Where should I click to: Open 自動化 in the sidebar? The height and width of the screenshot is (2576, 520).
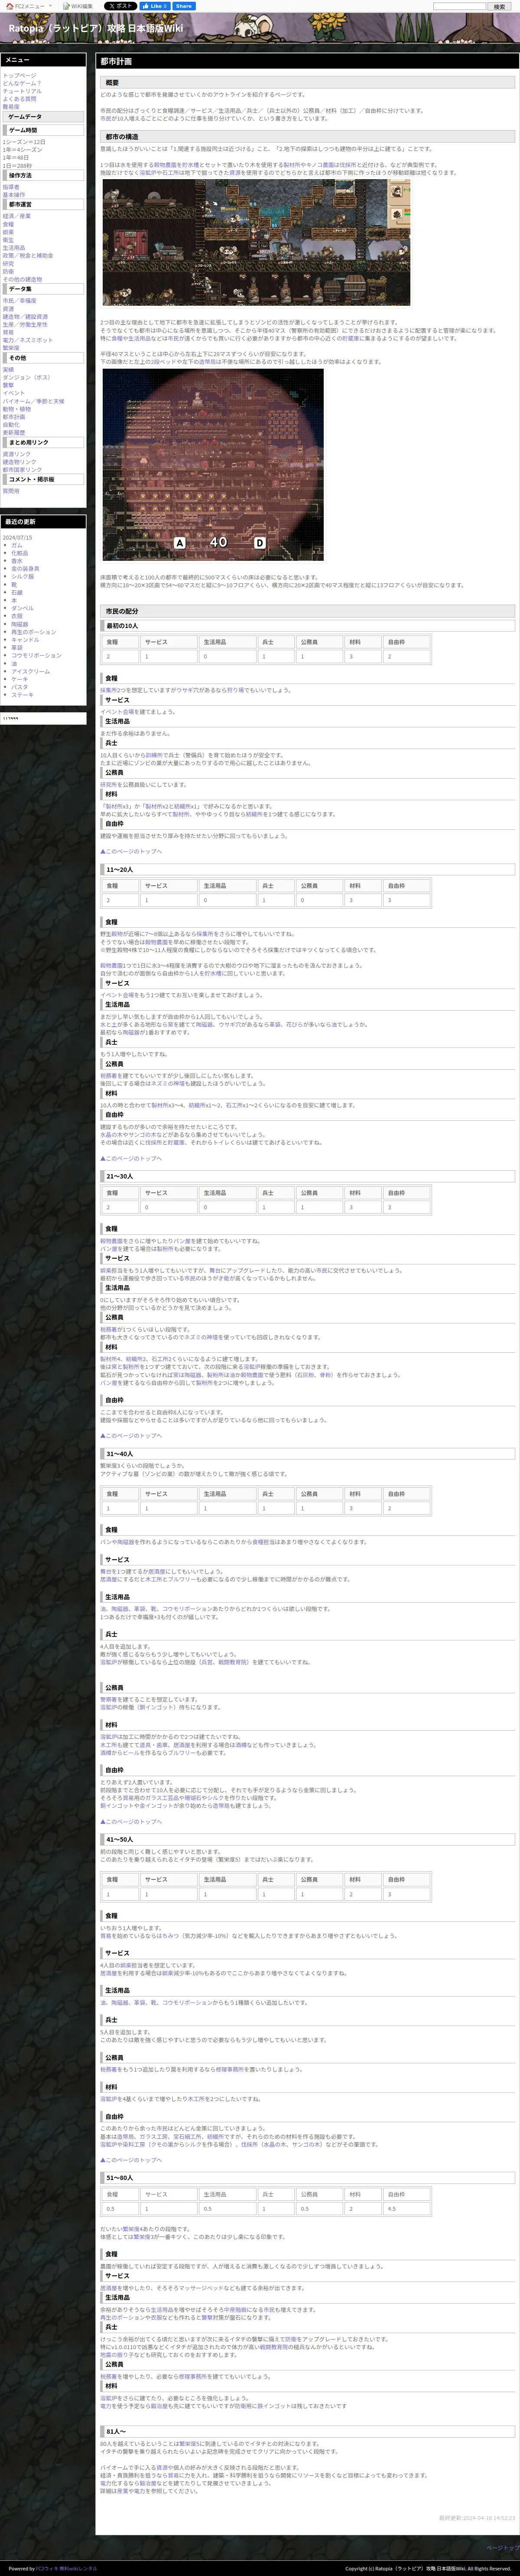[x=10, y=425]
